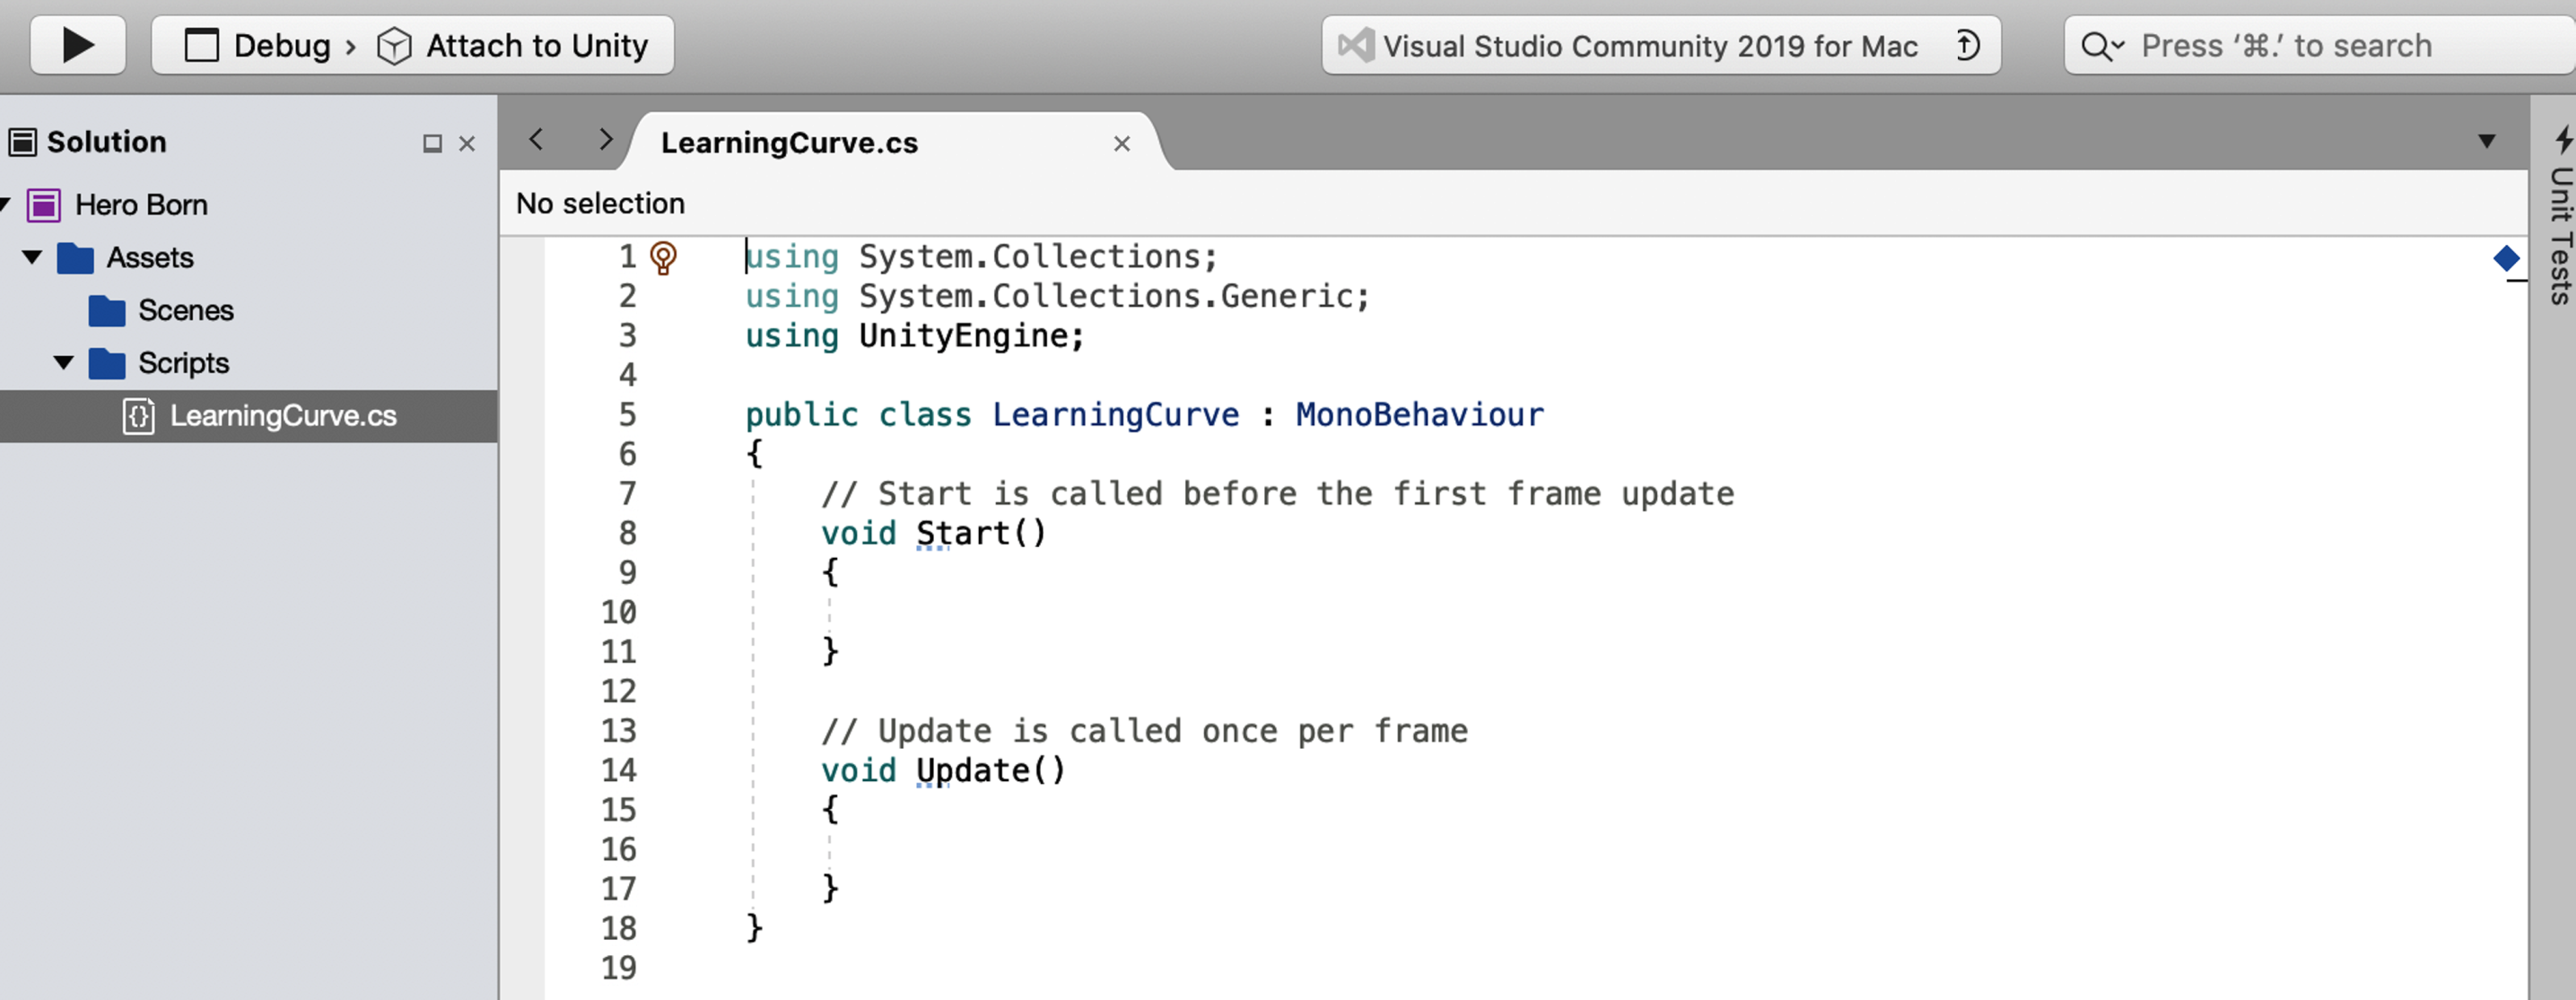This screenshot has height=1000, width=2576.
Task: Click the update notification icon in status bar
Action: [1966, 46]
